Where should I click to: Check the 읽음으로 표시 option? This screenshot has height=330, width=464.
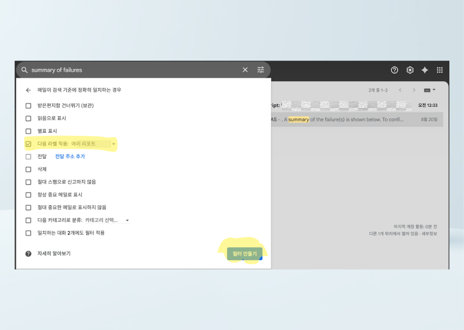[28, 118]
